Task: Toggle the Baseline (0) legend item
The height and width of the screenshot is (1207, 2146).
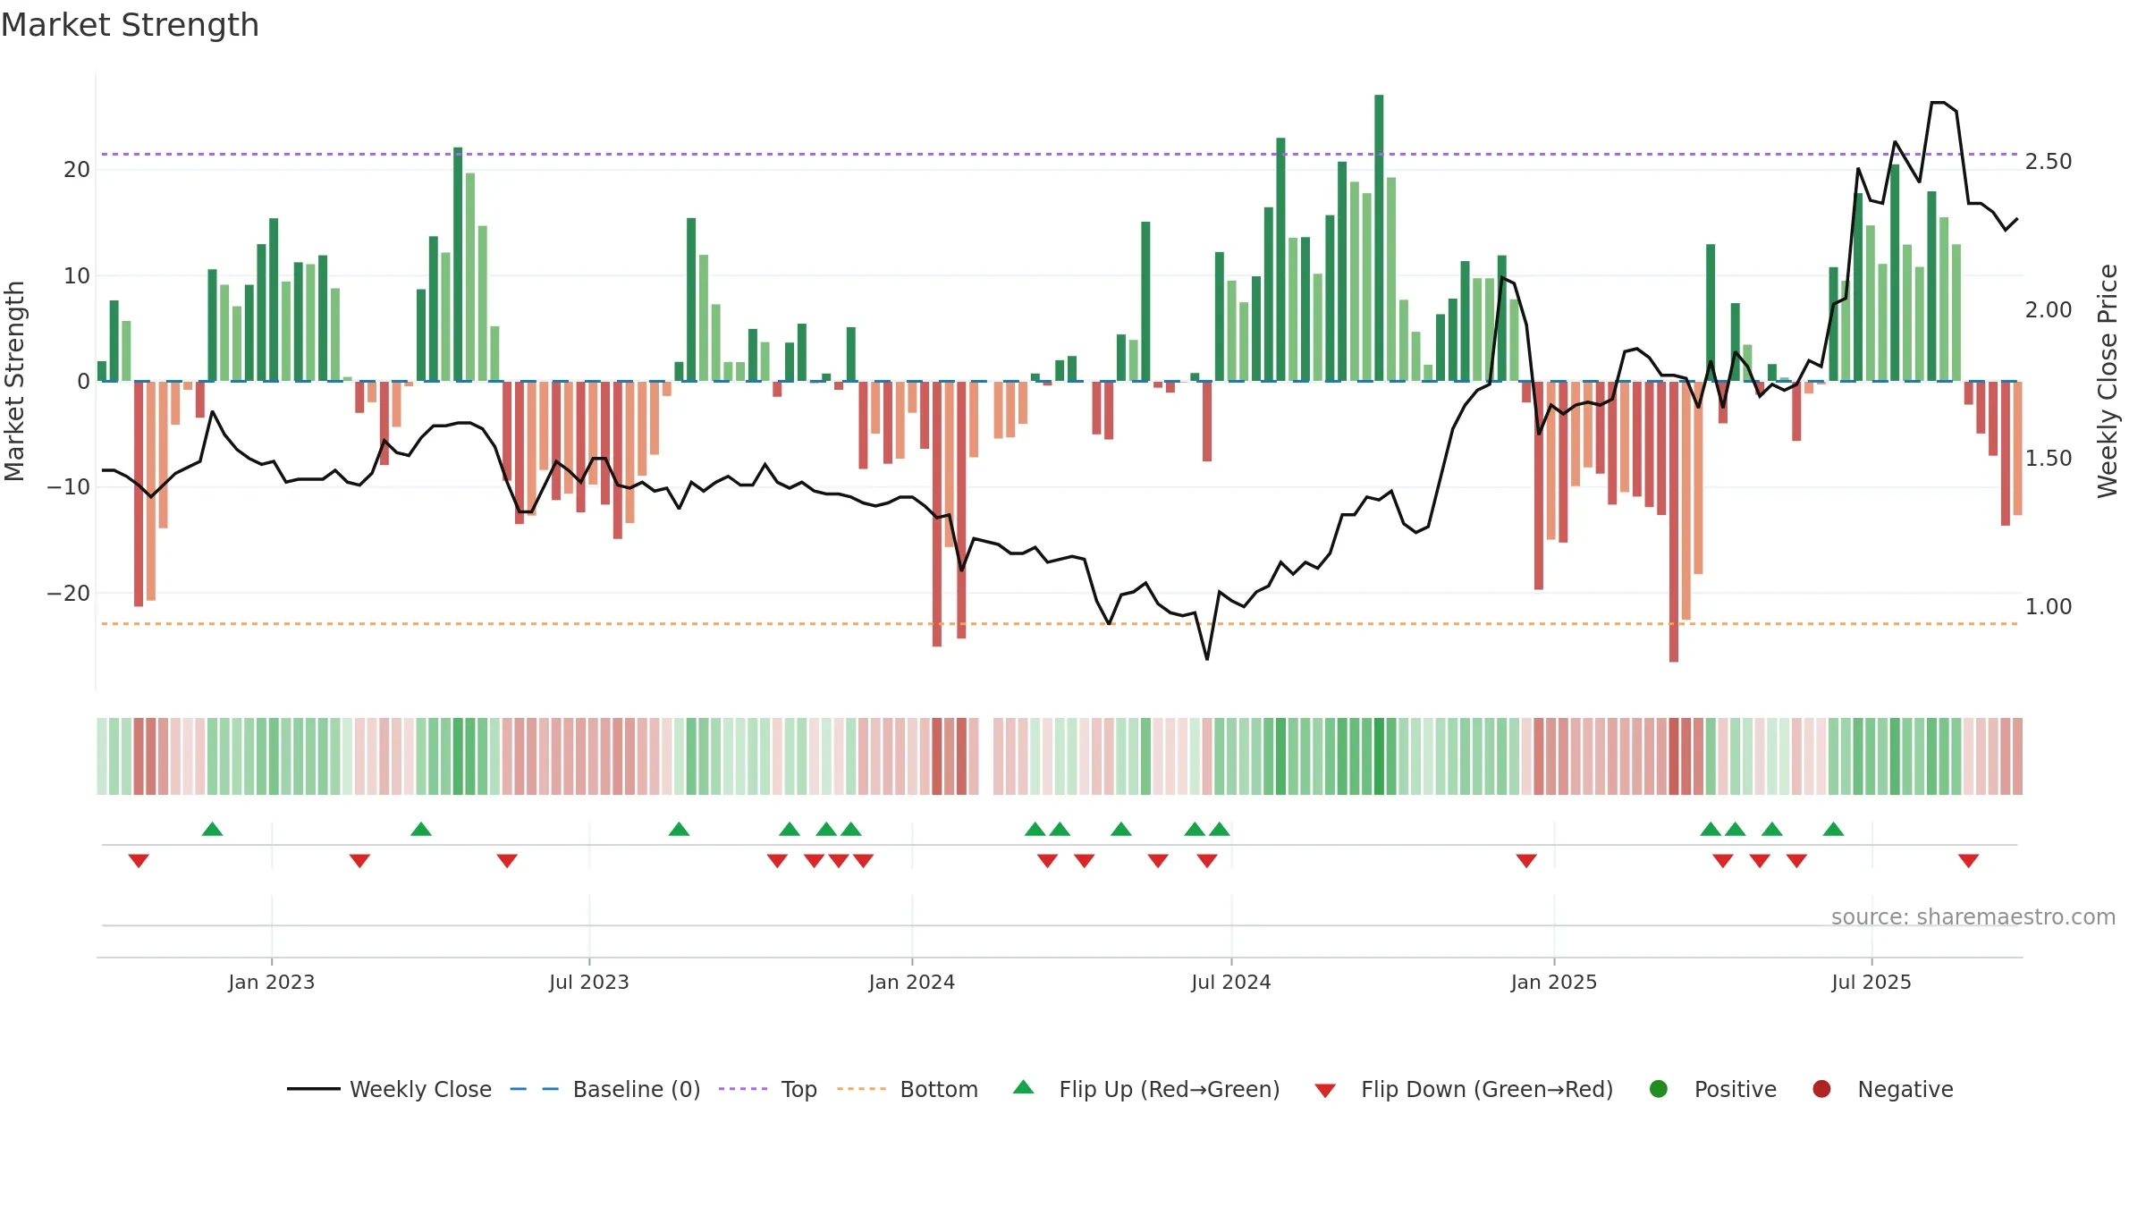Action: 605,1089
